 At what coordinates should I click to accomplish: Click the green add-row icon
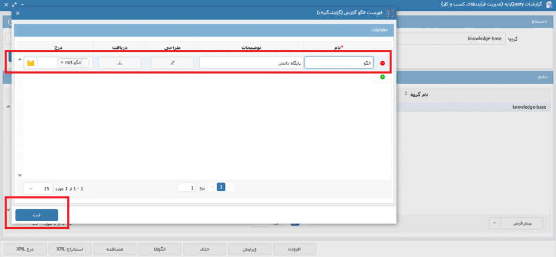pyautogui.click(x=382, y=77)
